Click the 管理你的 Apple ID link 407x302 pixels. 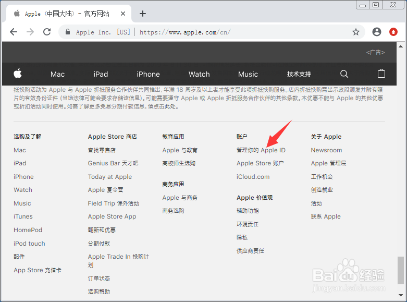click(261, 150)
